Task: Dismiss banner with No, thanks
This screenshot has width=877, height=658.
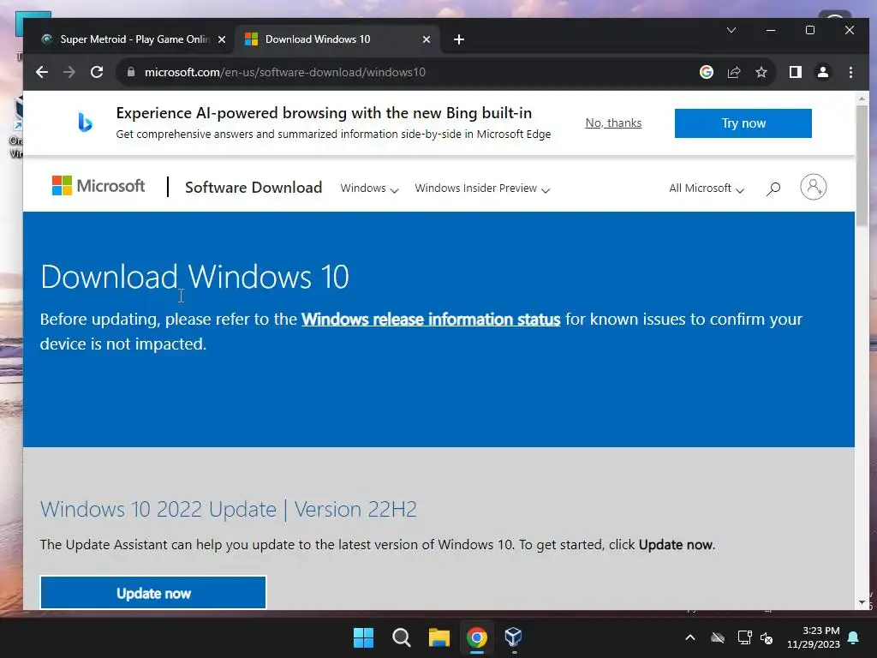Action: pyautogui.click(x=613, y=123)
